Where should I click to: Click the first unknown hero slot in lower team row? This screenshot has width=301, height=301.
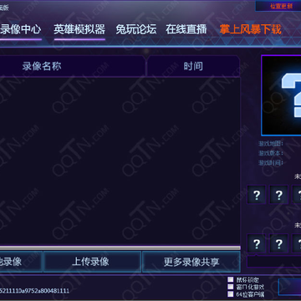(257, 243)
